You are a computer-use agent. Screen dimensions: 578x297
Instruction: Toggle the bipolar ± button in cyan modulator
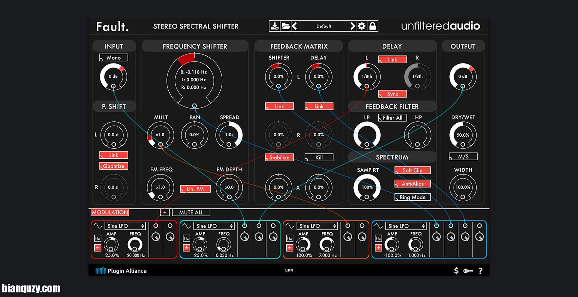click(186, 248)
